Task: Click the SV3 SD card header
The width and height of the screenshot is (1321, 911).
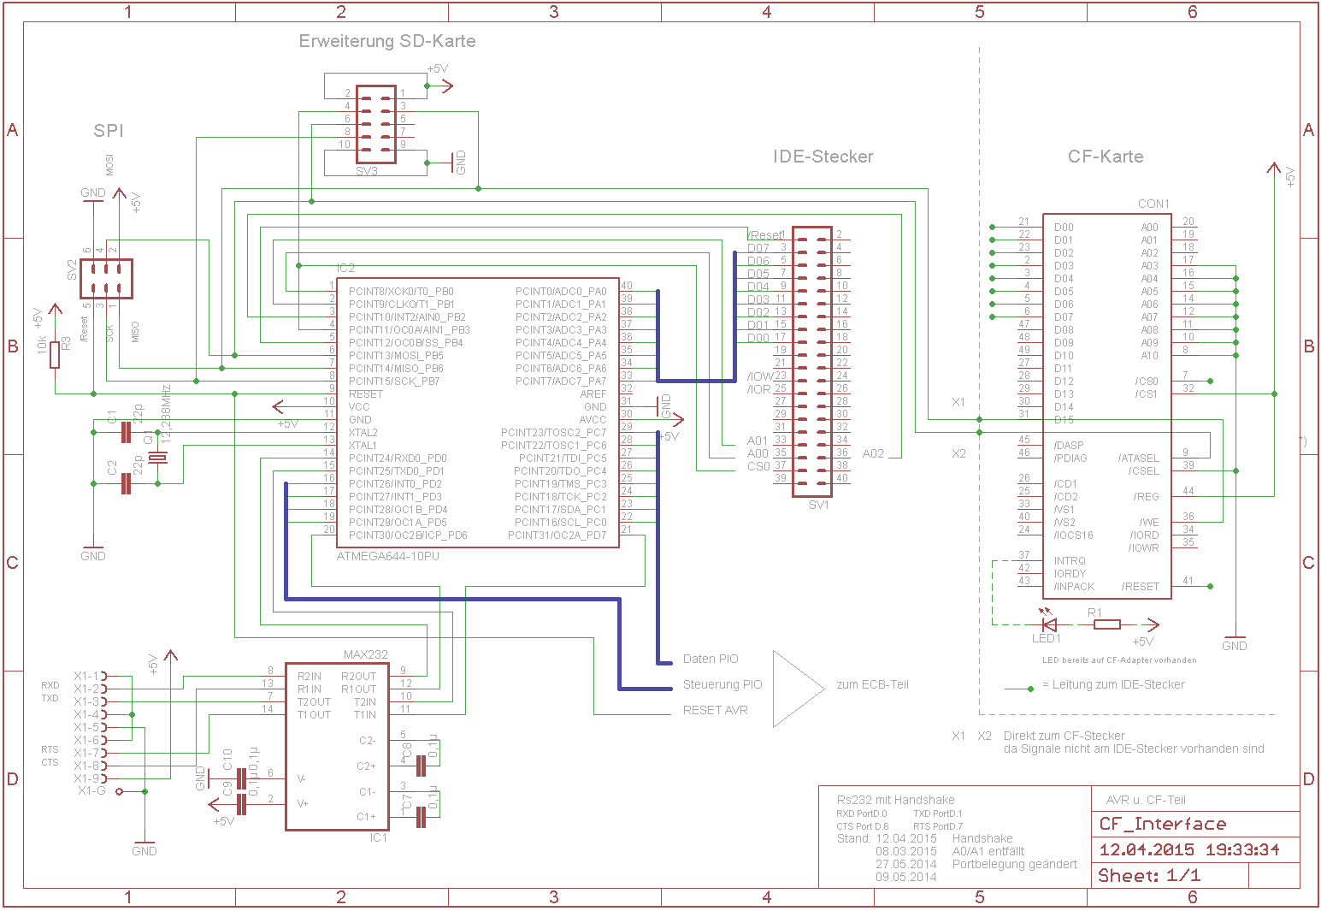Action: [x=375, y=125]
